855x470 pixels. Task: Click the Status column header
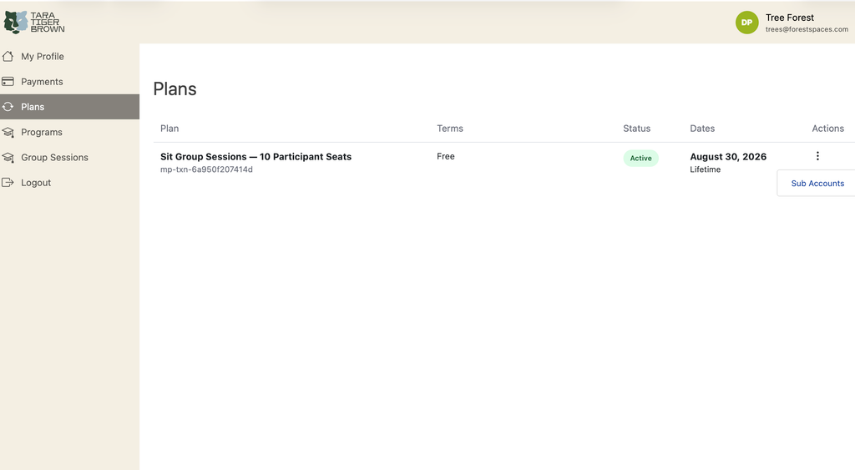(x=636, y=129)
